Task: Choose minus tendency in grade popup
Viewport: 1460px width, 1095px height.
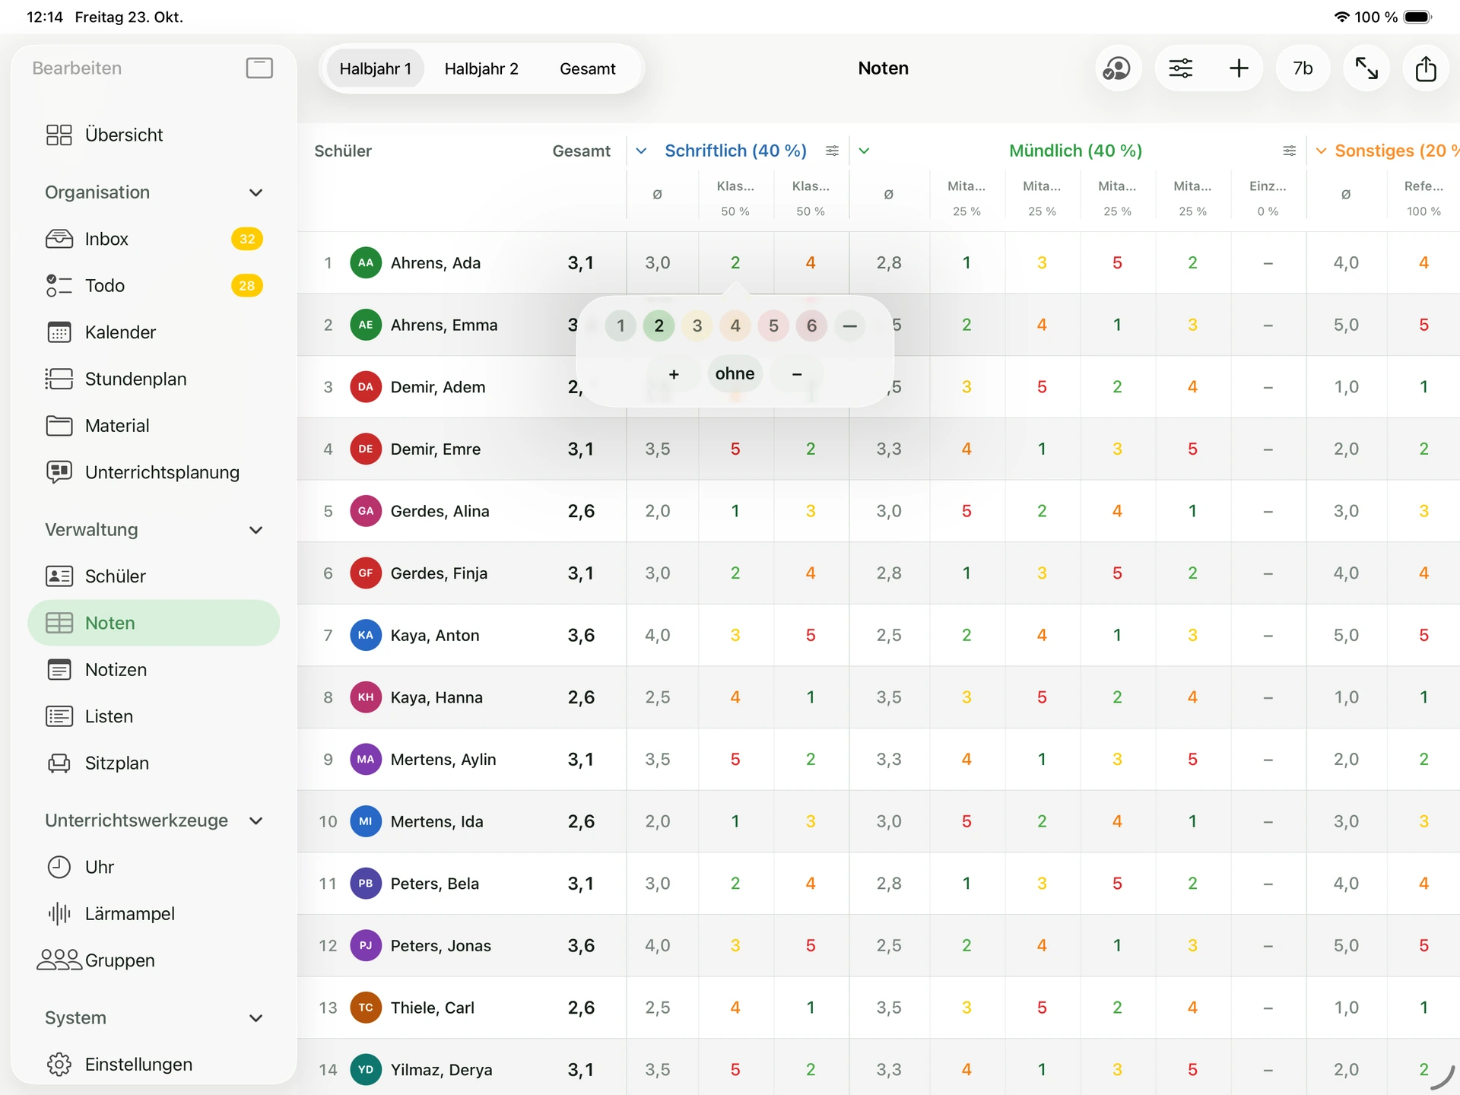Action: [797, 373]
